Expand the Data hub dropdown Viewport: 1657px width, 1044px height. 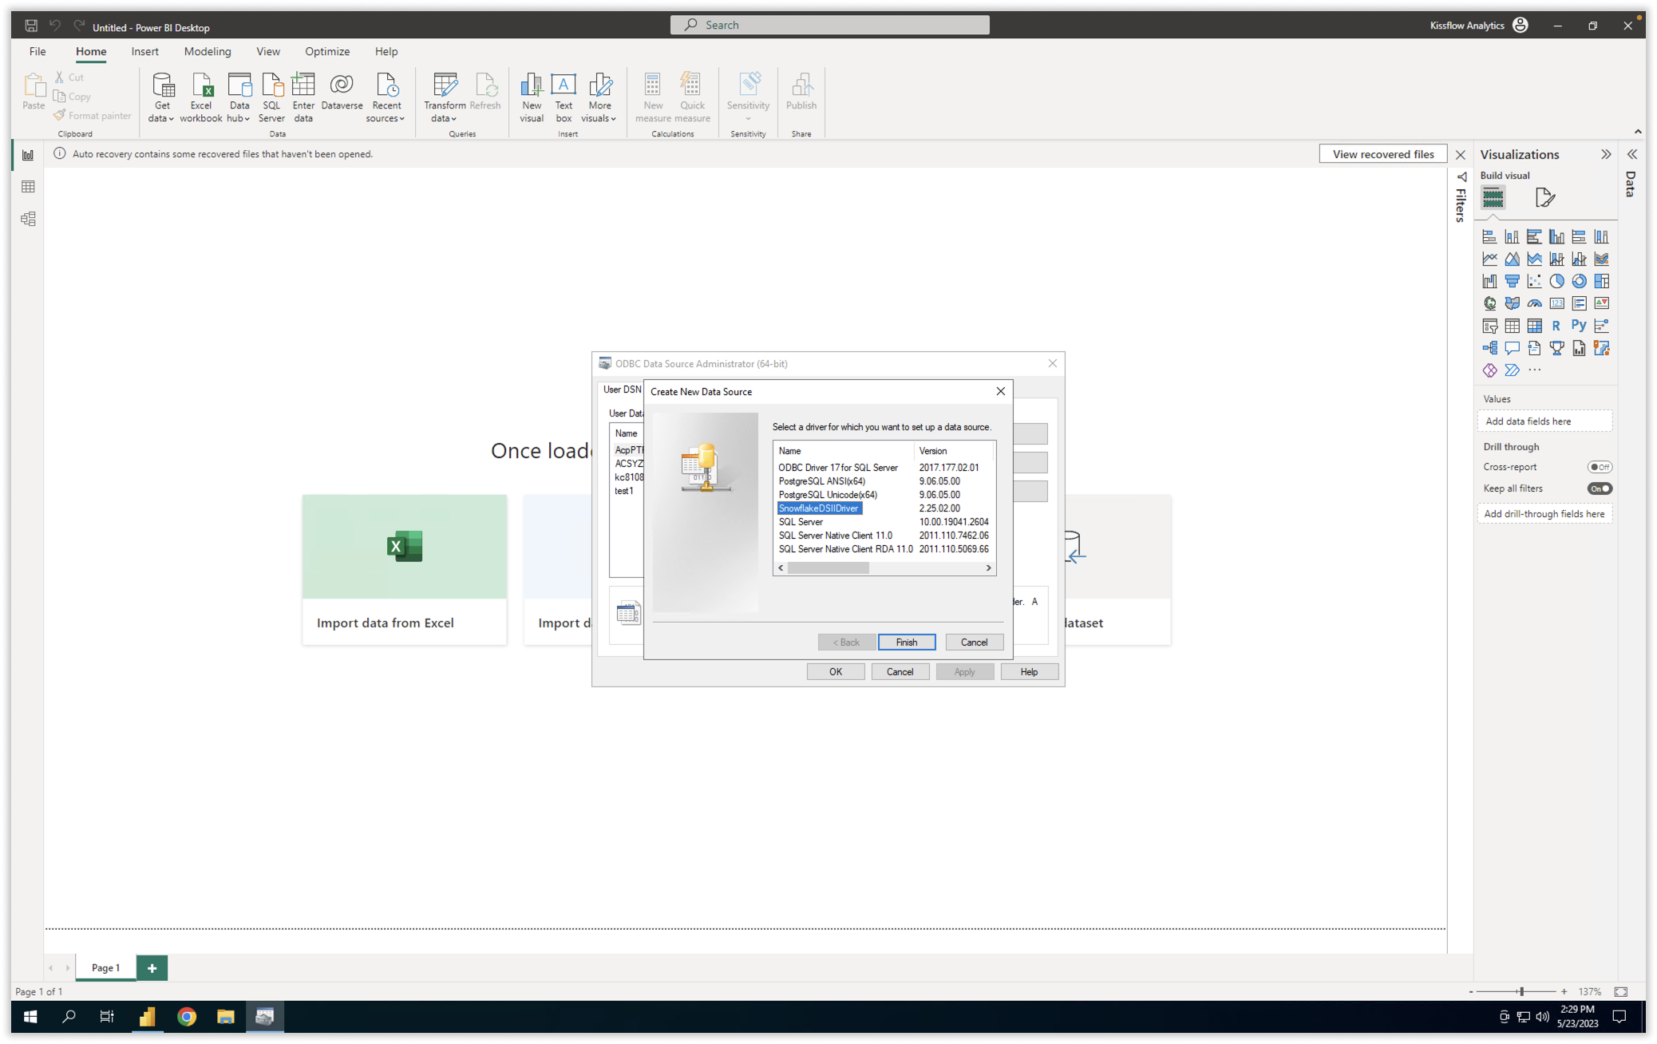pyautogui.click(x=239, y=97)
